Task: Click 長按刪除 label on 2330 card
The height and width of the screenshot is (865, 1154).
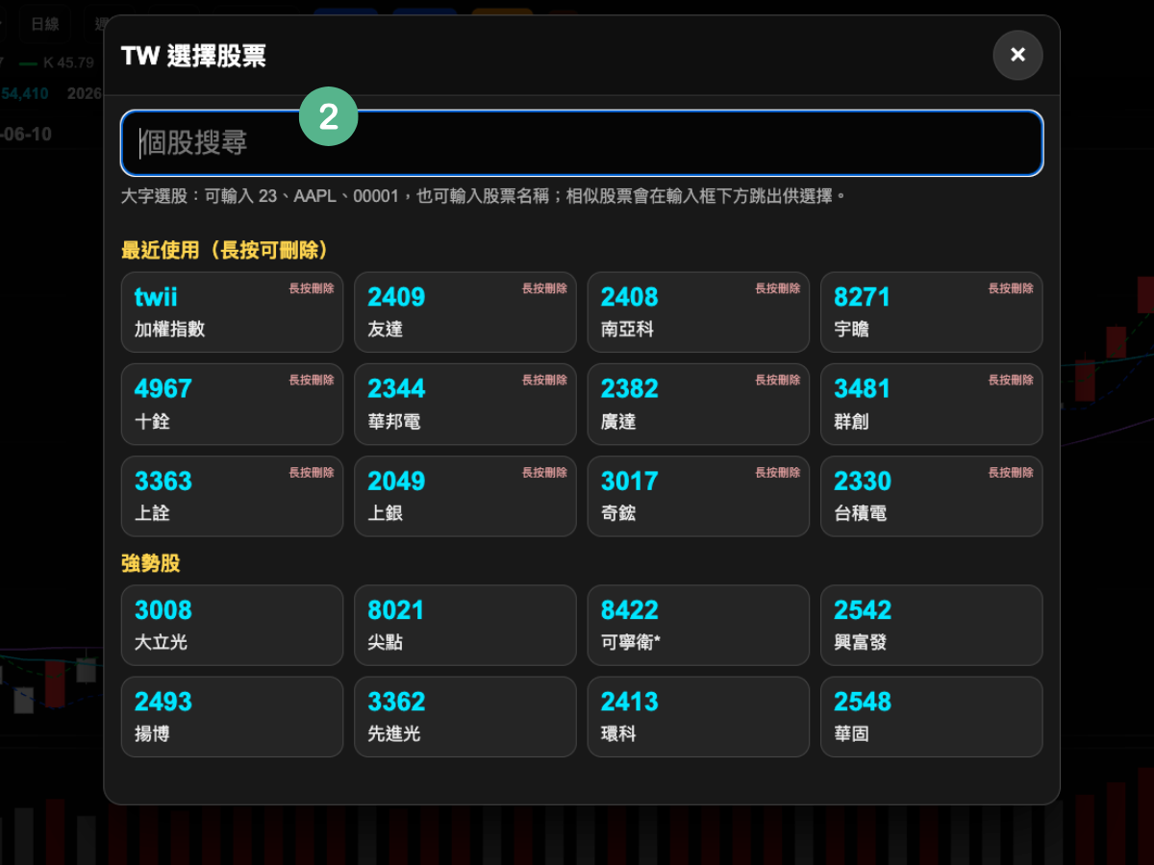Action: tap(1011, 473)
